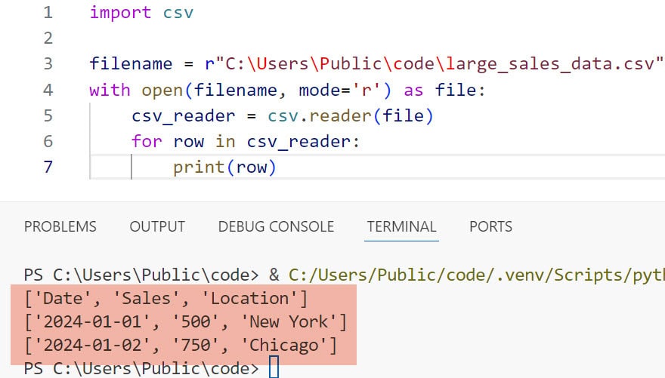This screenshot has width=665, height=378.
Task: Click line number 2 in the gutter
Action: coord(48,38)
